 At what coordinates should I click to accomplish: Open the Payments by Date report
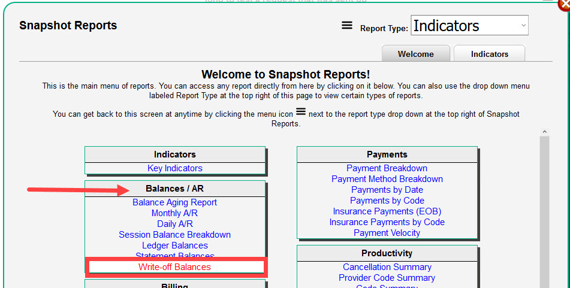pos(387,190)
